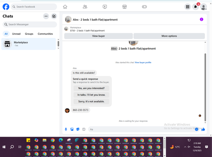Switch to the Communities tab

click(45, 34)
